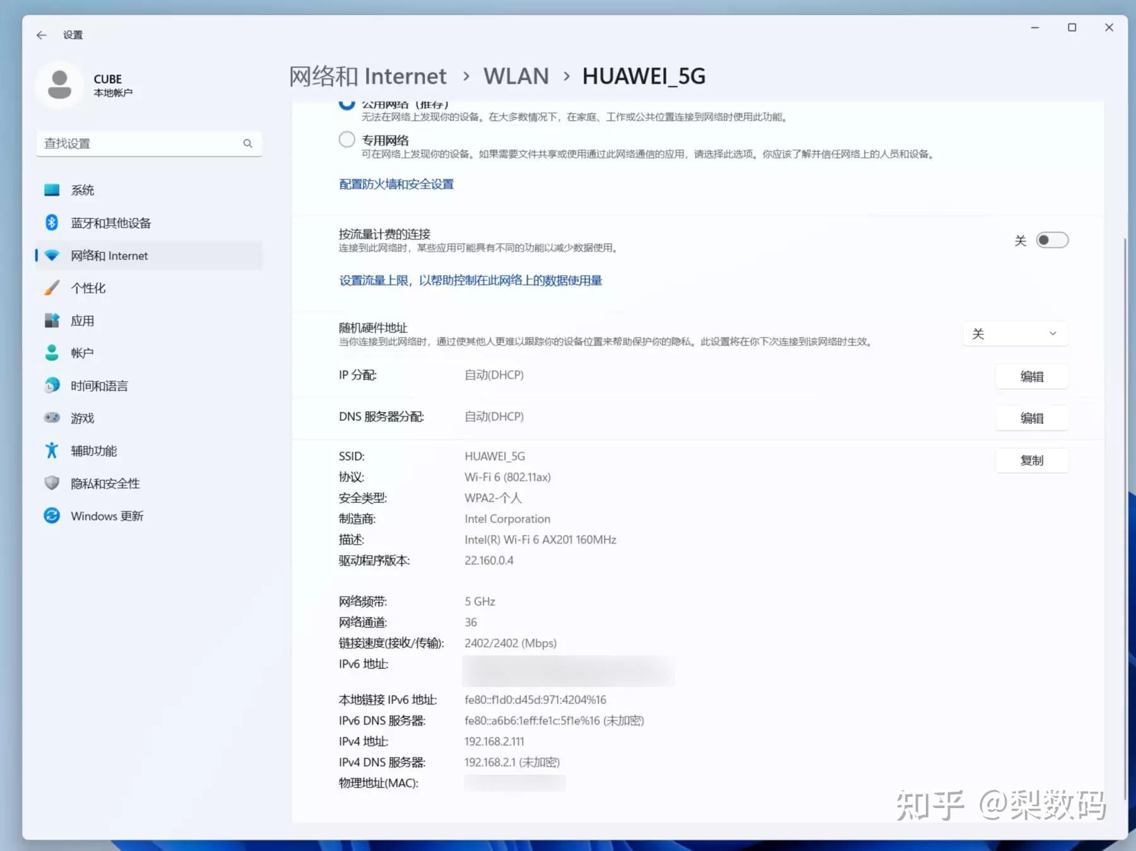Open 隐私和安全性 settings
The height and width of the screenshot is (851, 1136).
[105, 483]
